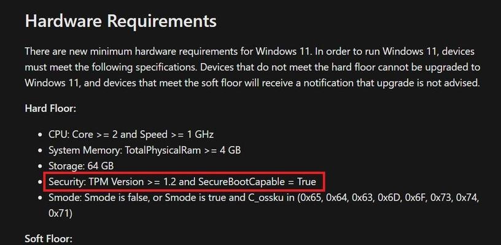Click the System Memory TotalPhysicalRam line
Screen dimensions: 501x245
pos(144,150)
